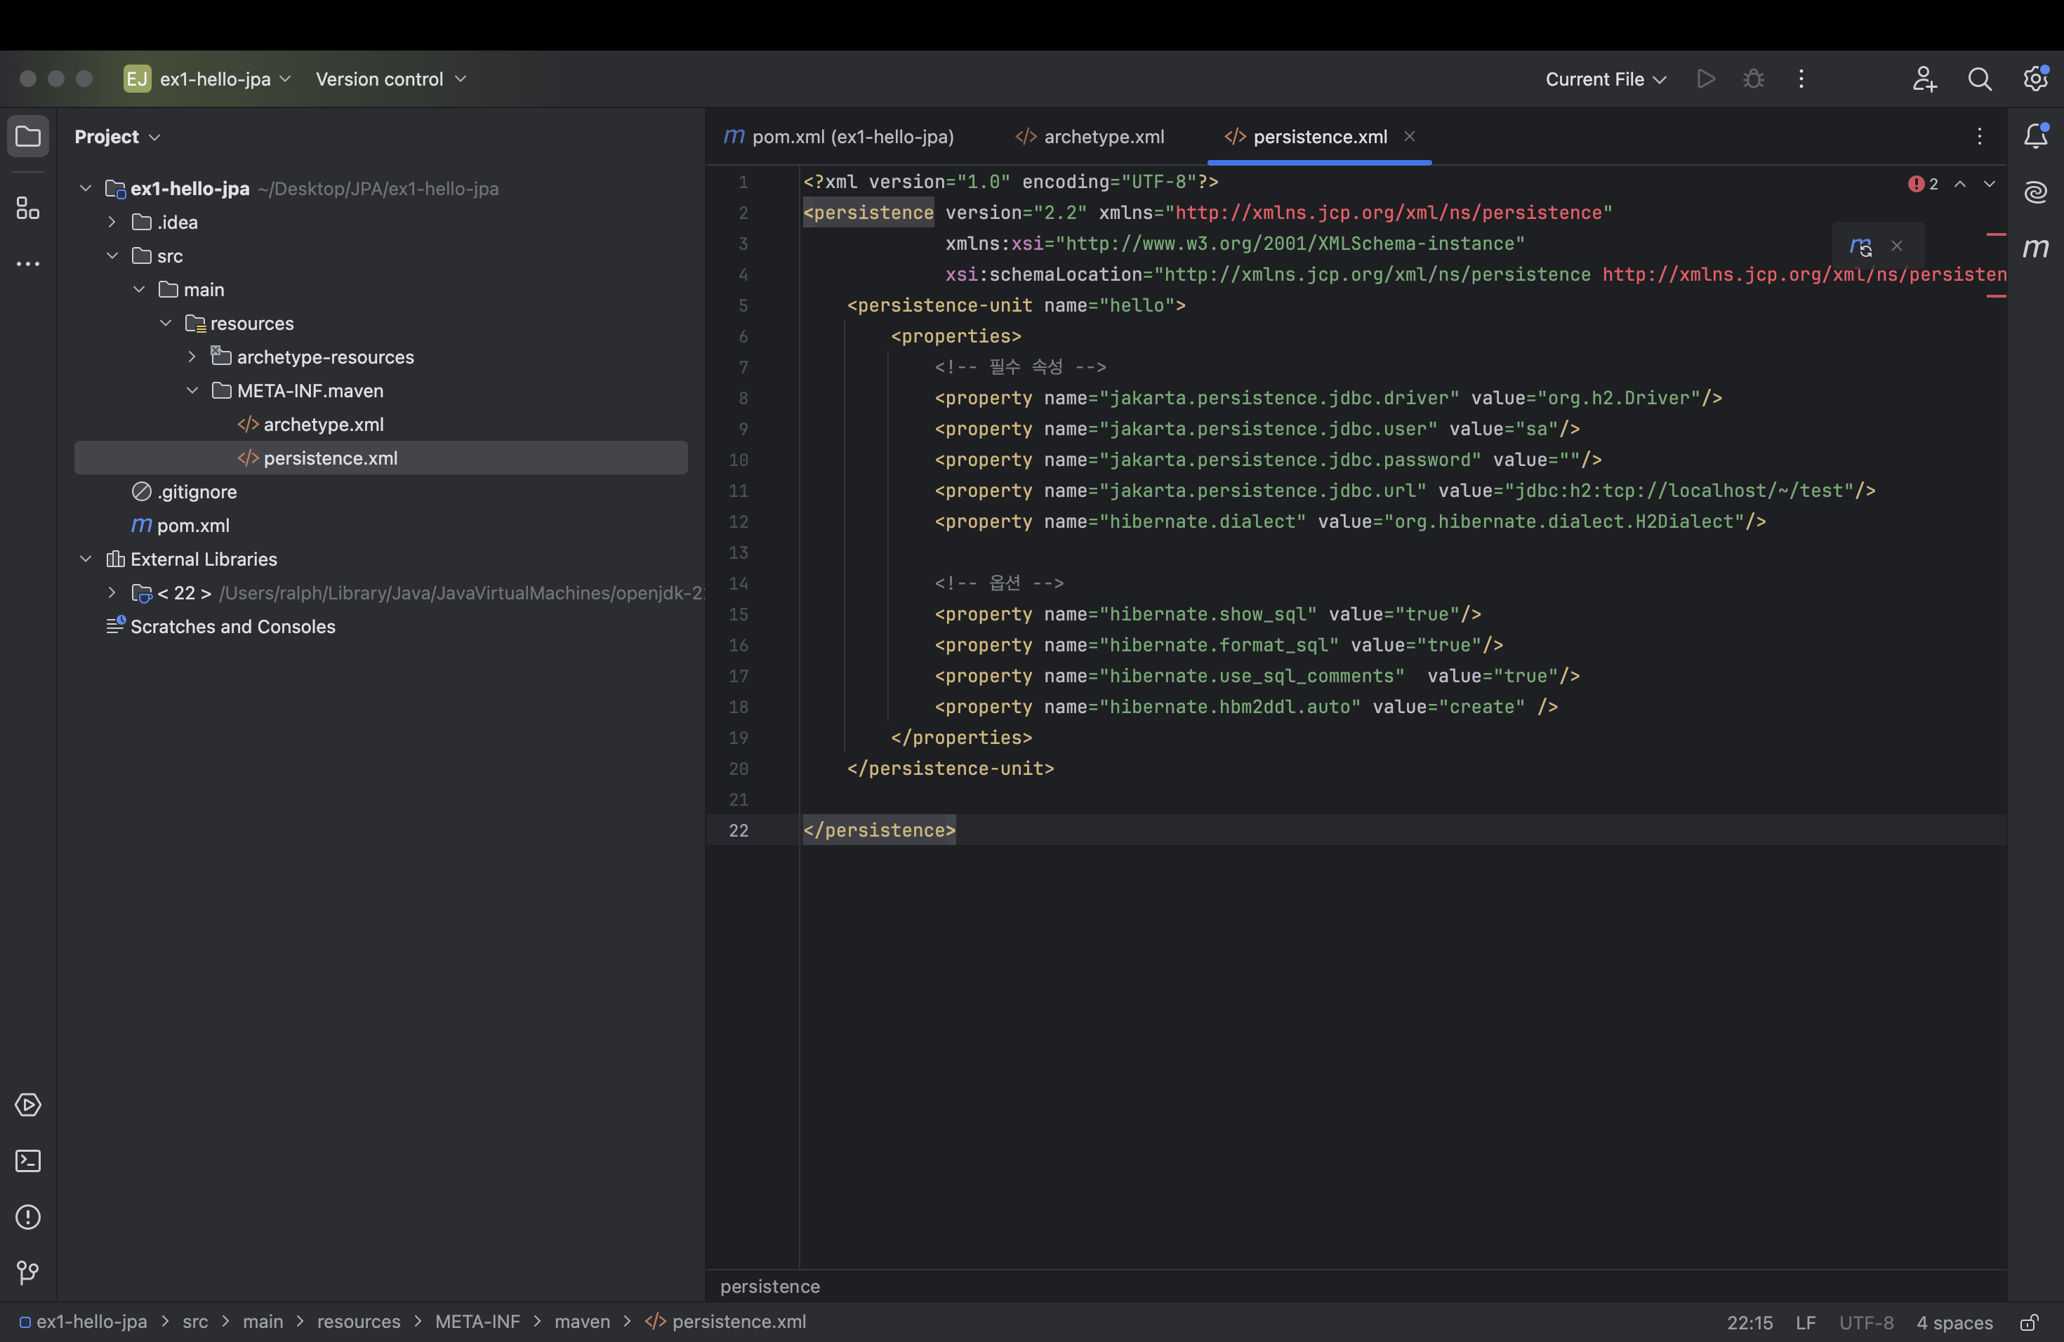Image resolution: width=2064 pixels, height=1342 pixels.
Task: Collapse External Libraries node
Action: pyautogui.click(x=86, y=559)
